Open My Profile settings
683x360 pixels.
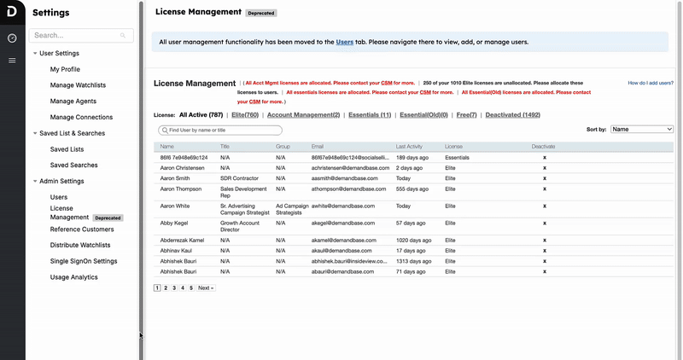65,69
